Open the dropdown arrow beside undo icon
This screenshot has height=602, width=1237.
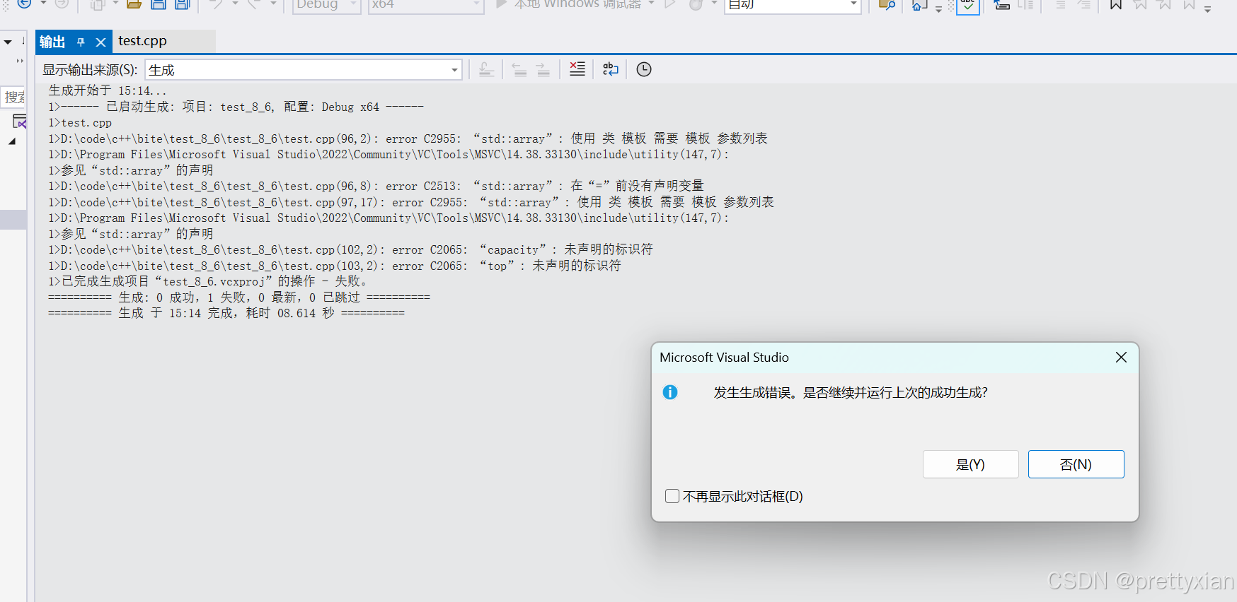coord(234,4)
